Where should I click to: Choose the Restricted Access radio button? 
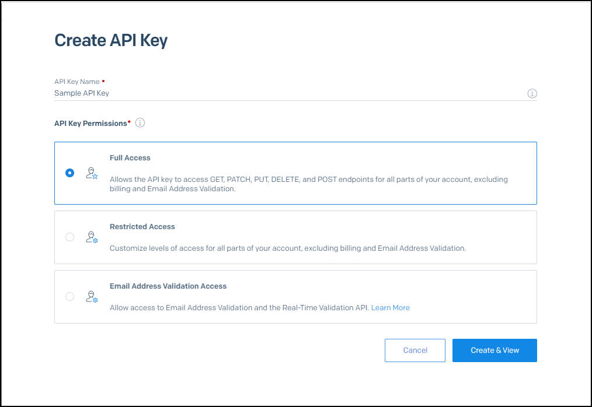pyautogui.click(x=70, y=237)
